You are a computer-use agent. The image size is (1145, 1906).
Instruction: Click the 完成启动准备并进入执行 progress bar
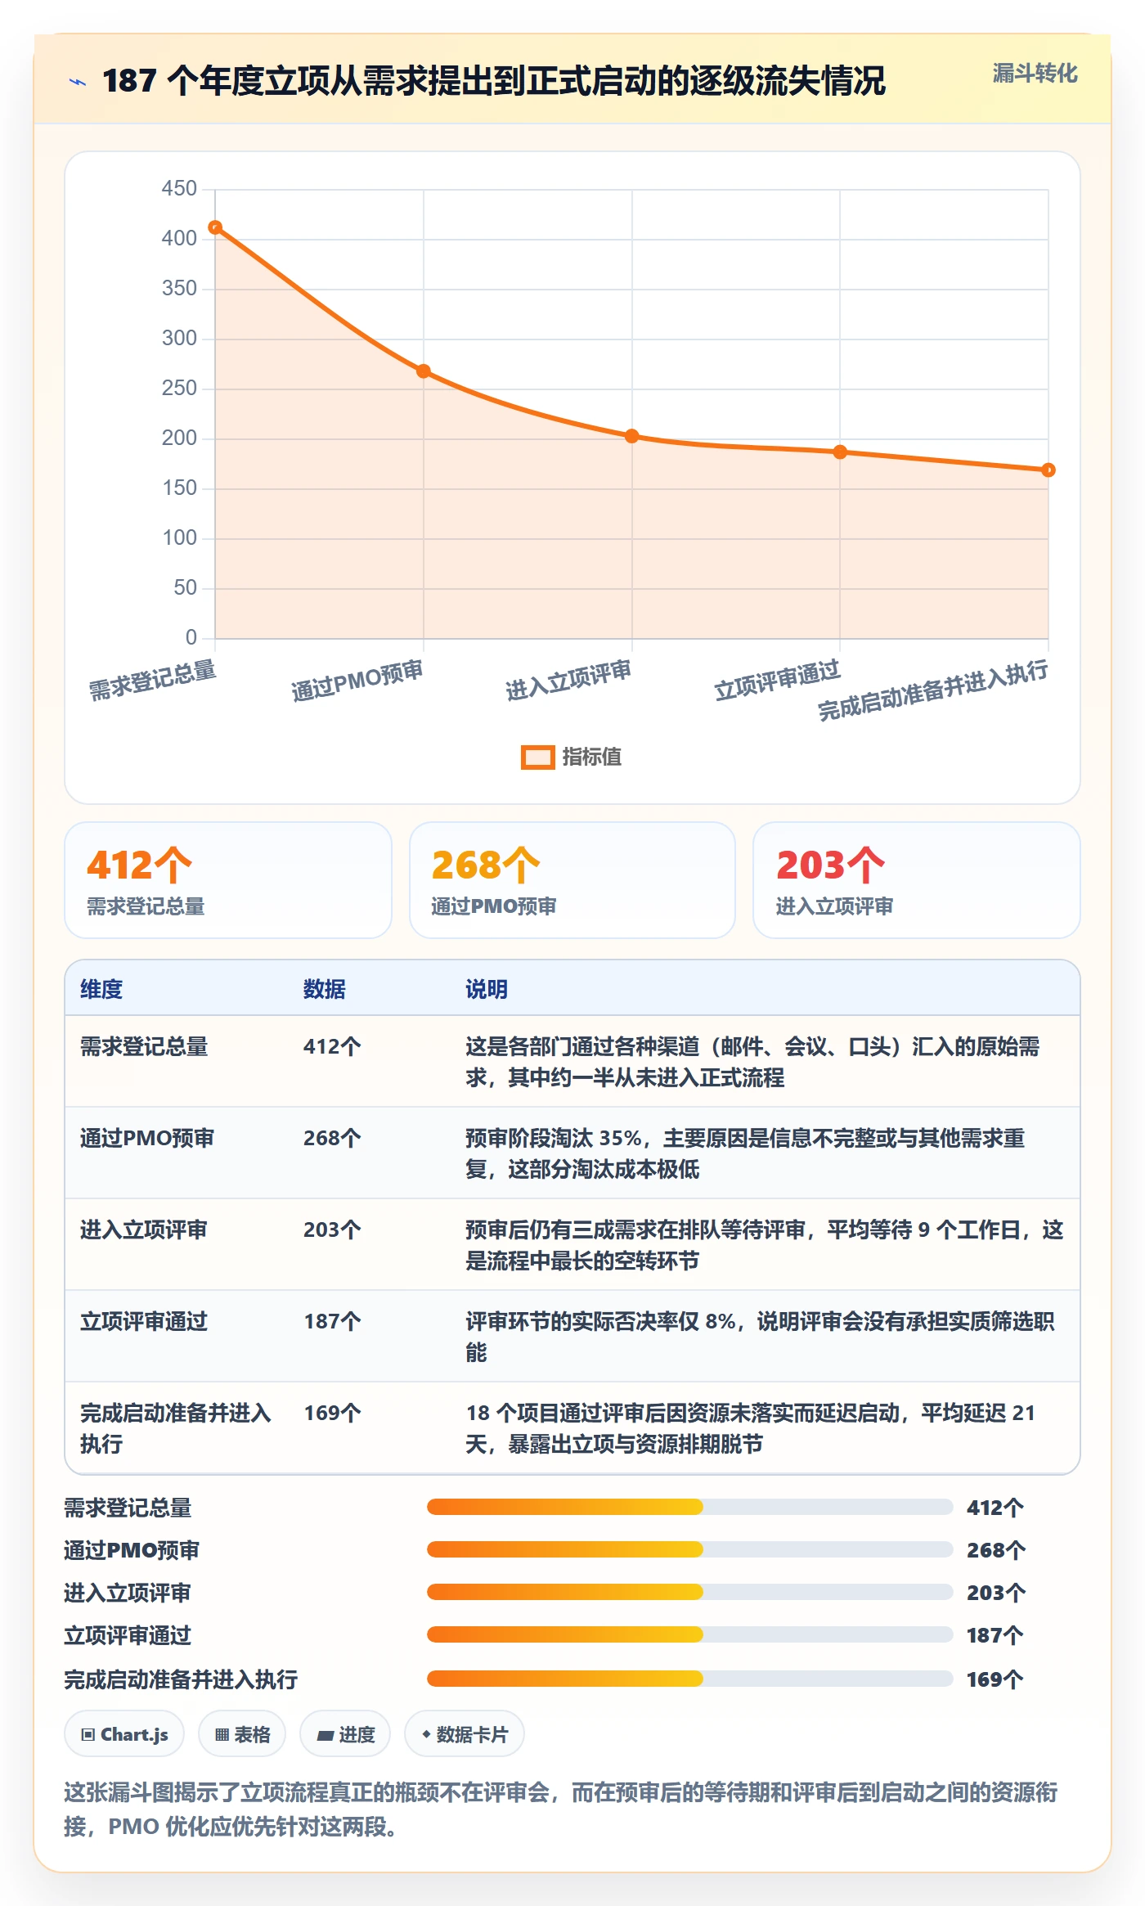point(689,1679)
